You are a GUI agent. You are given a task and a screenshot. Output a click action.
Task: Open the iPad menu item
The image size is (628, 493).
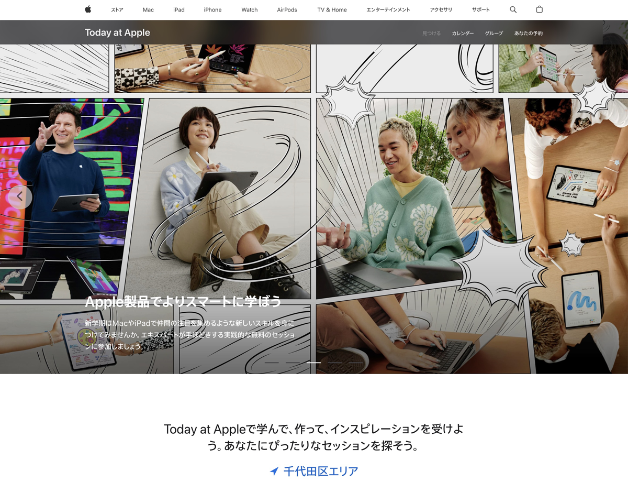pyautogui.click(x=179, y=9)
